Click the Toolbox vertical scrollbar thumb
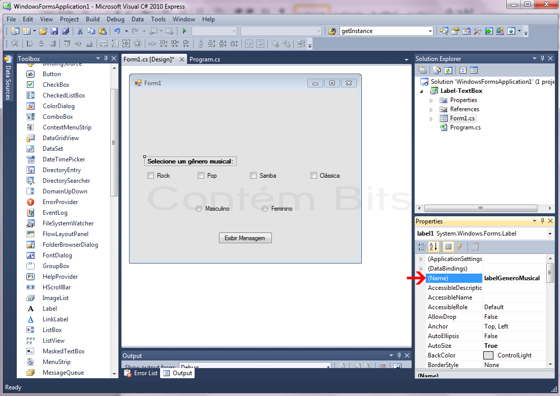Screen dimensions: 560x396 tap(114, 142)
